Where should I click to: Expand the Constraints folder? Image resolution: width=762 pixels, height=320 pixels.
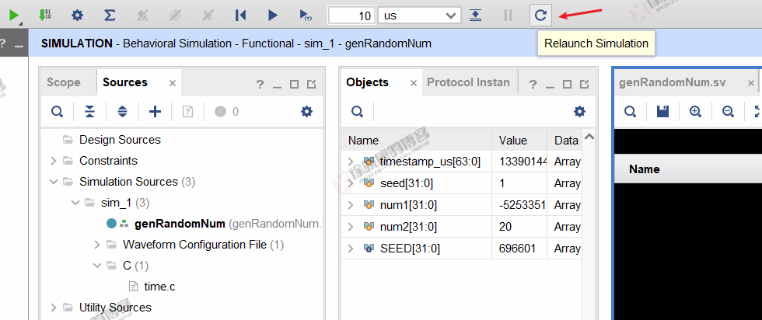[x=53, y=161]
